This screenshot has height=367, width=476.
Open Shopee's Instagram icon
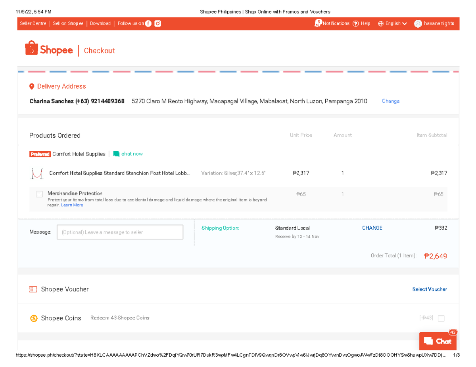(157, 23)
